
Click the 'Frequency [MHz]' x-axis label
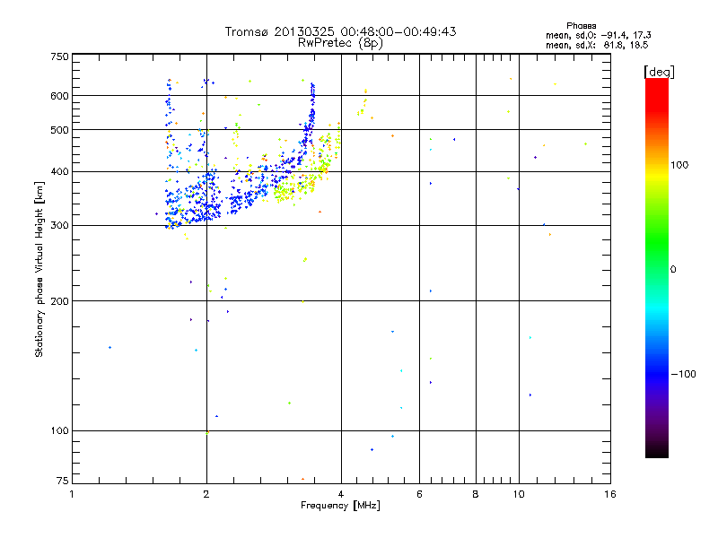pos(340,506)
